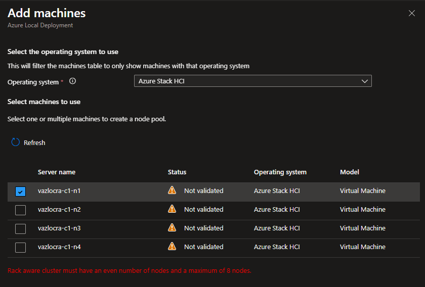This screenshot has height=287, width=425.
Task: Select the vazlocra-c1-n2 checkbox
Action: [20, 210]
